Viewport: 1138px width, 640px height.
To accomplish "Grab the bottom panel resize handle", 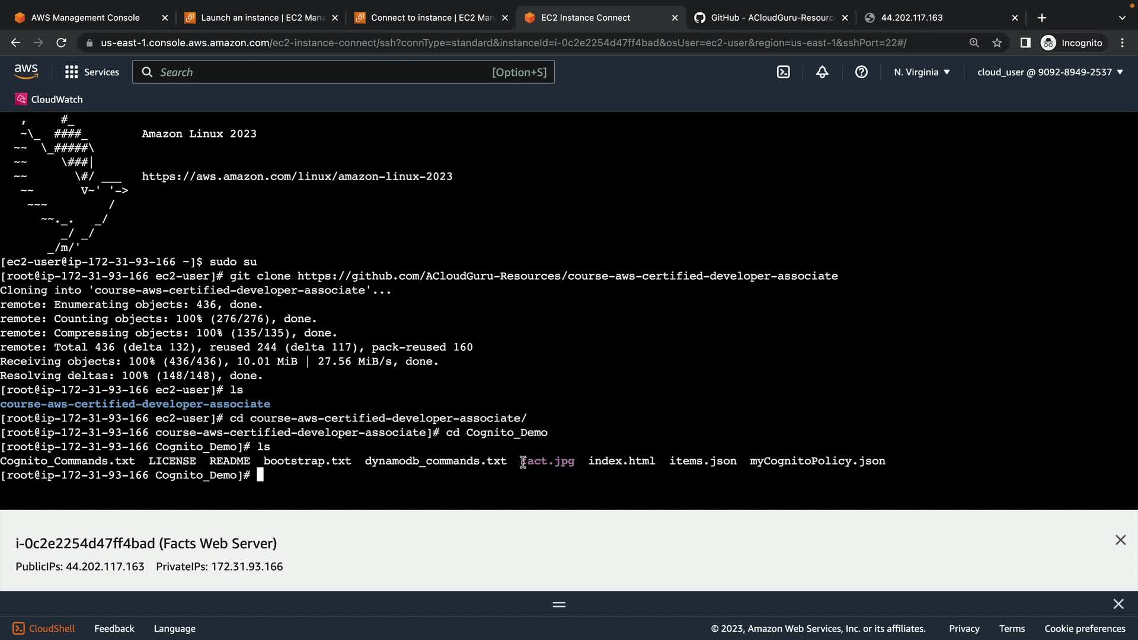I will 559,604.
